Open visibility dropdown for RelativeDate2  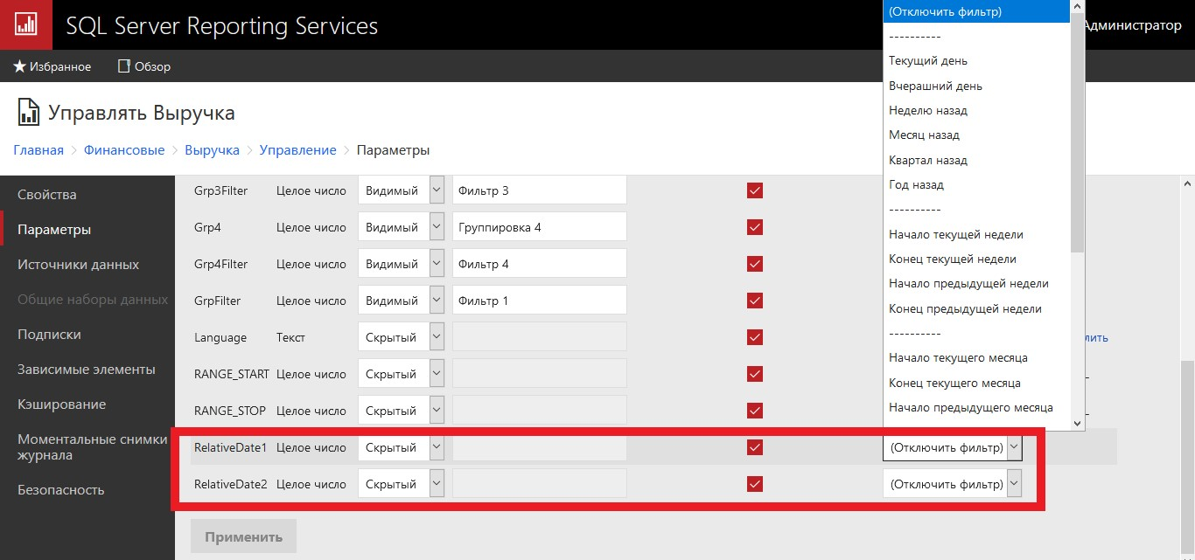(402, 484)
